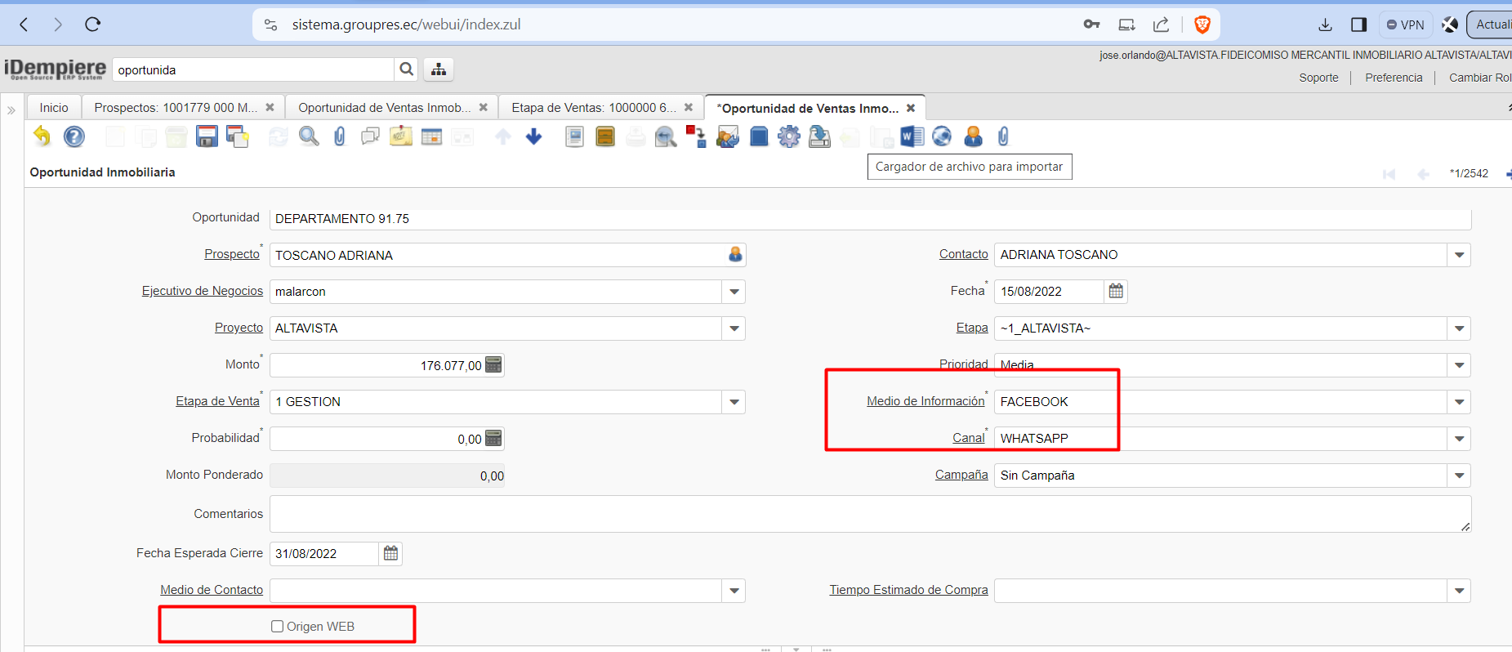The width and height of the screenshot is (1512, 652).
Task: Click the Undo changes arrow icon
Action: 42,136
